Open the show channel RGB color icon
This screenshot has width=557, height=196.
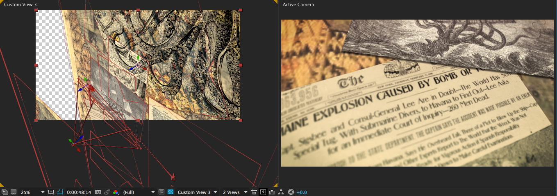116,192
